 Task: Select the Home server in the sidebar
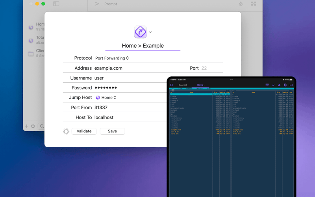tap(36, 26)
